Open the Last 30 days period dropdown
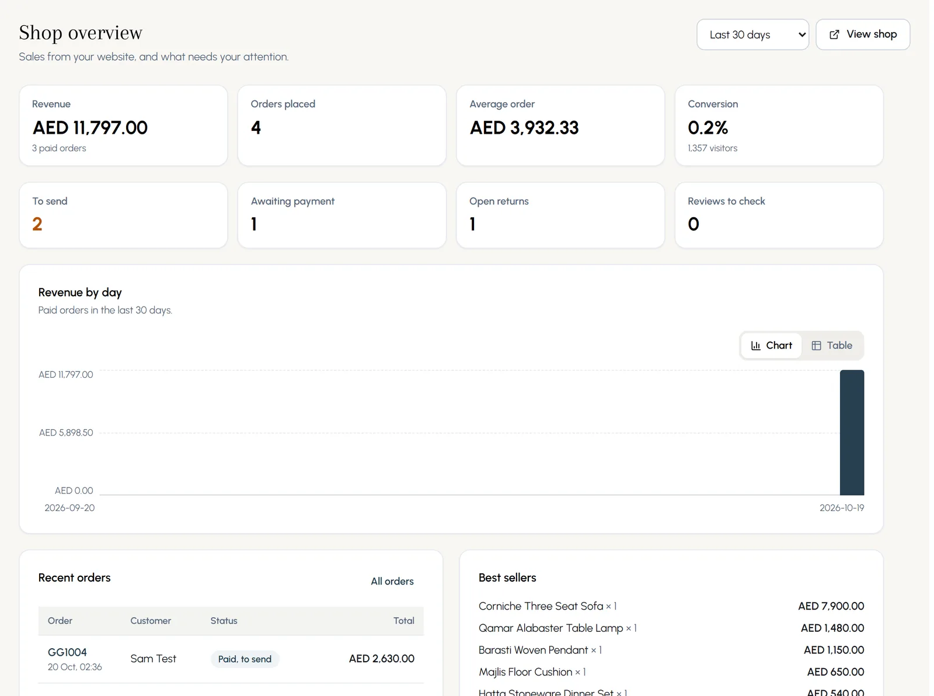The width and height of the screenshot is (934, 696). [752, 34]
